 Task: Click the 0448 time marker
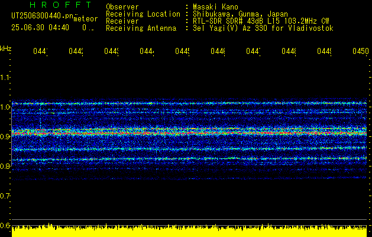coord(289,51)
